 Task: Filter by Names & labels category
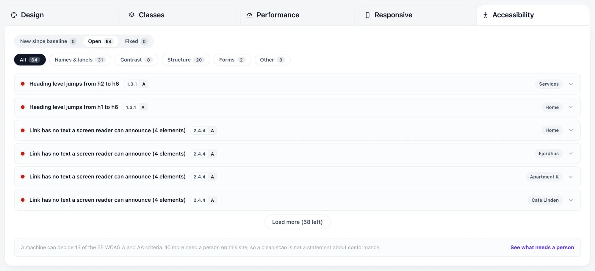coord(80,60)
